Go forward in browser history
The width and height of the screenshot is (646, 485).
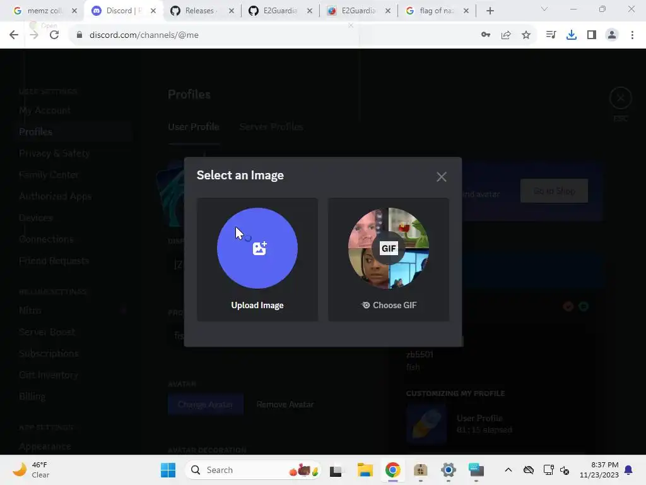34,35
